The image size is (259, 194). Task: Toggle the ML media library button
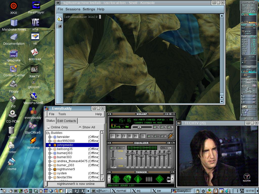[164, 127]
